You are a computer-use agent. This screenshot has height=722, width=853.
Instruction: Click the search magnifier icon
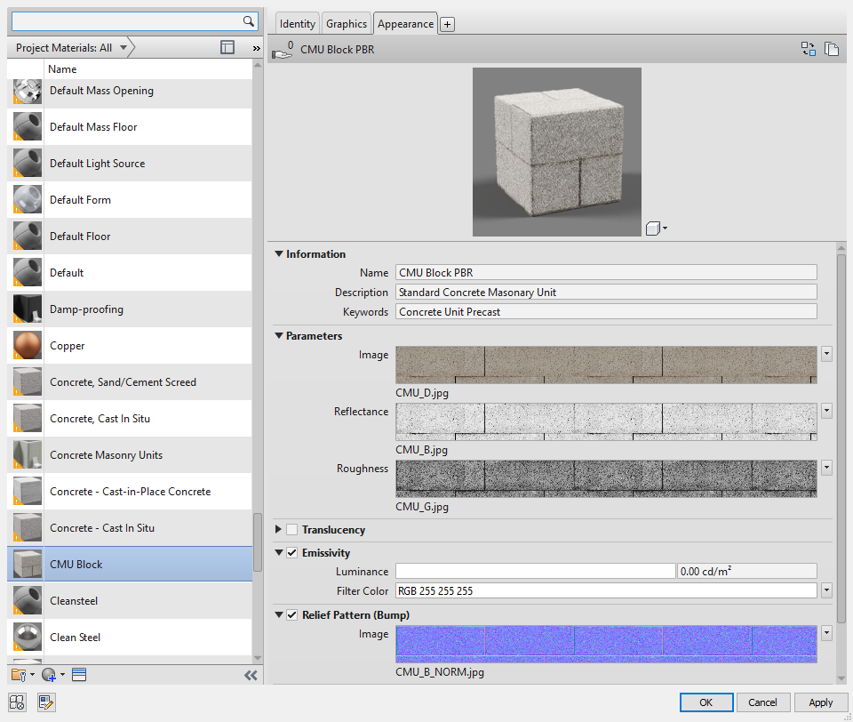coord(250,20)
